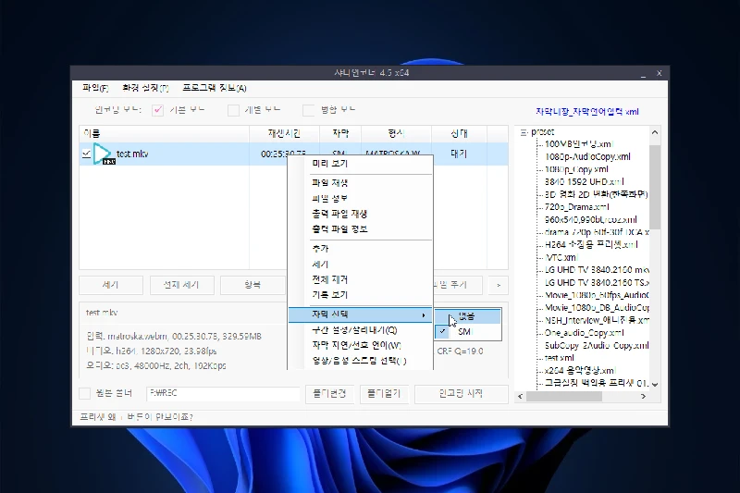740x493 pixels.
Task: Toggle the checkbox next to test.mkv
Action: pos(86,154)
